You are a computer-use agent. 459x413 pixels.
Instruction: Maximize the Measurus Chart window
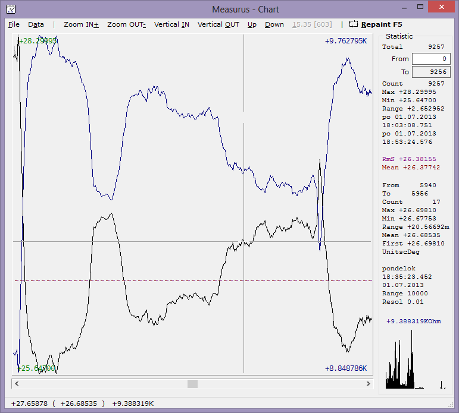[420, 7]
